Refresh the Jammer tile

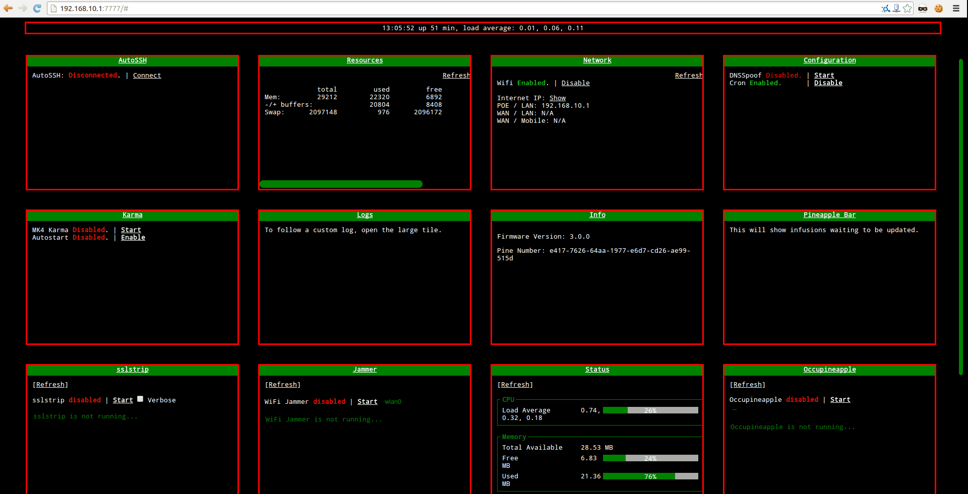tap(283, 385)
